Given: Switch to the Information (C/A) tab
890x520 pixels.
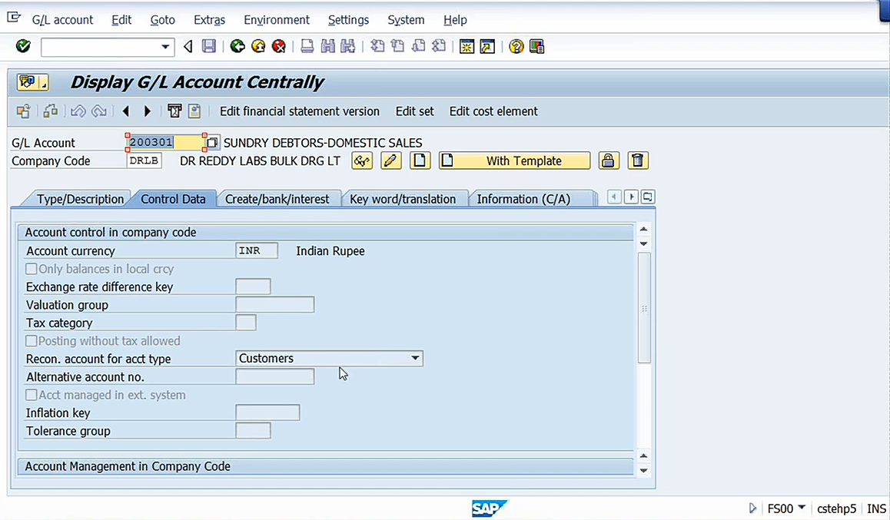Looking at the screenshot, I should [523, 199].
